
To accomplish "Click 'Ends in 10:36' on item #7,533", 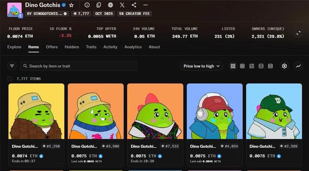I will click(143, 161).
